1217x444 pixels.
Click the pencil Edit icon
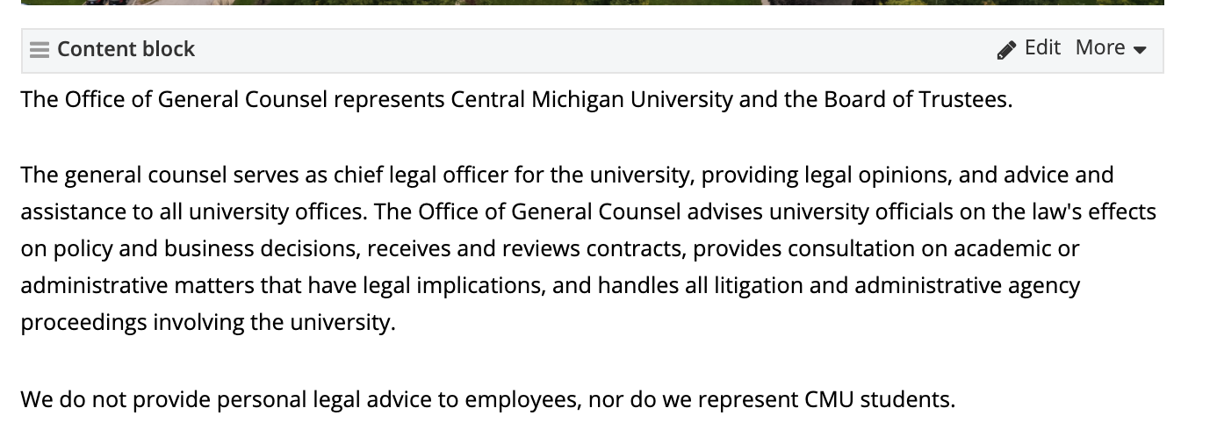1006,50
